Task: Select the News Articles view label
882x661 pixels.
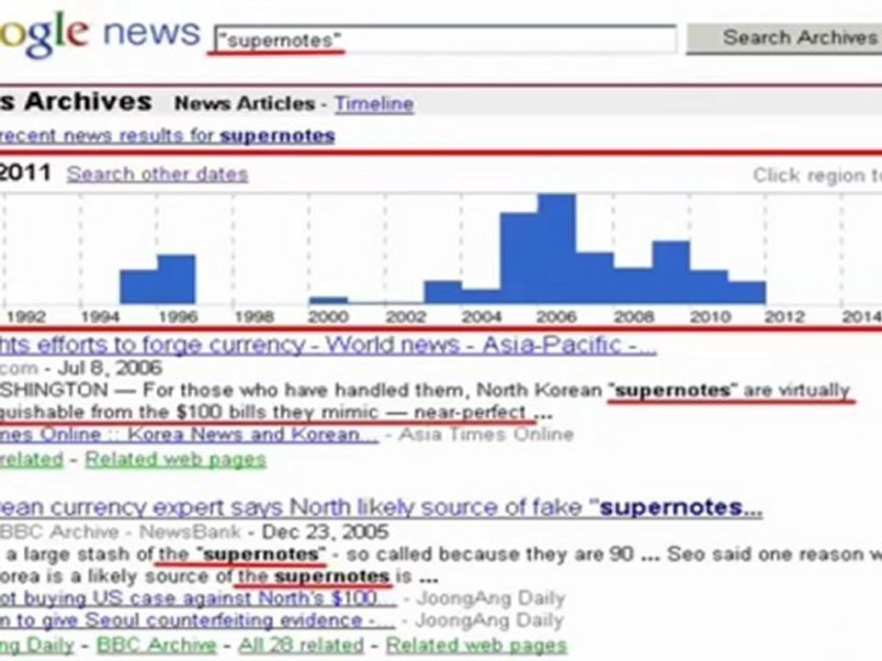Action: pyautogui.click(x=244, y=104)
